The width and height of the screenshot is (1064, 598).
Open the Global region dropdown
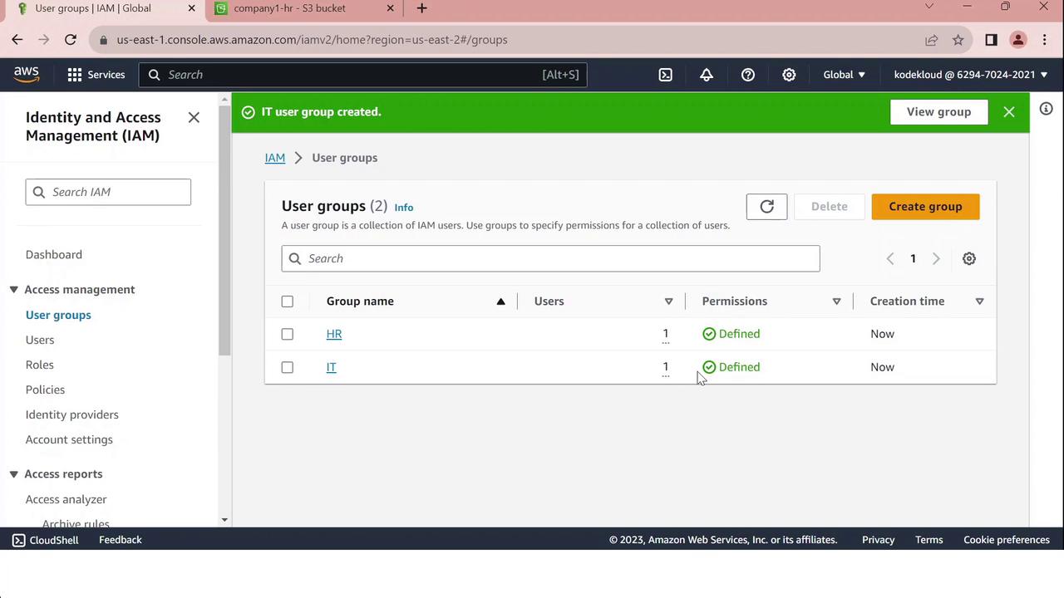click(x=845, y=75)
